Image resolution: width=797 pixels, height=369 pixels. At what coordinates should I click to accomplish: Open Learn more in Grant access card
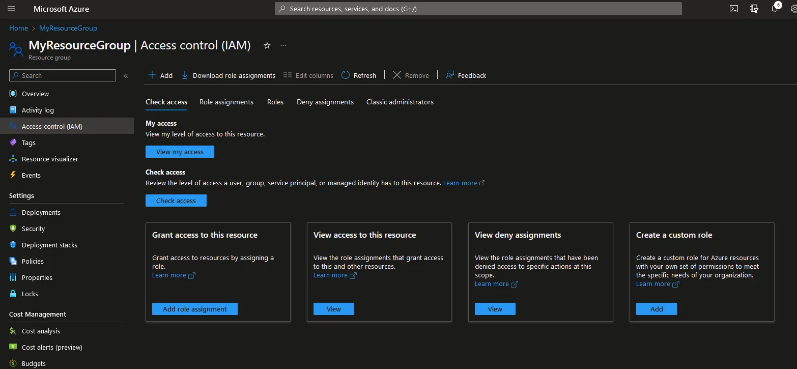(x=174, y=275)
